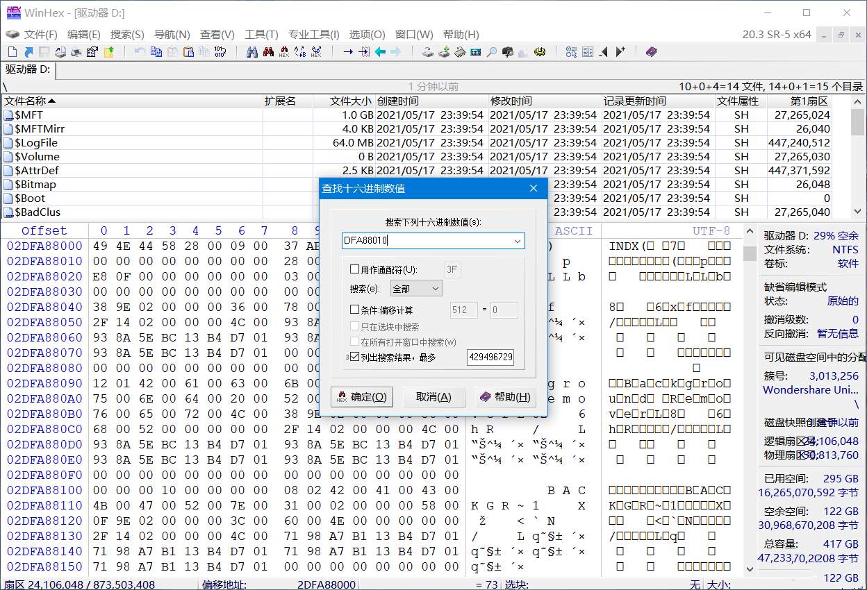Enable the 用作通配符 checkbox

355,269
